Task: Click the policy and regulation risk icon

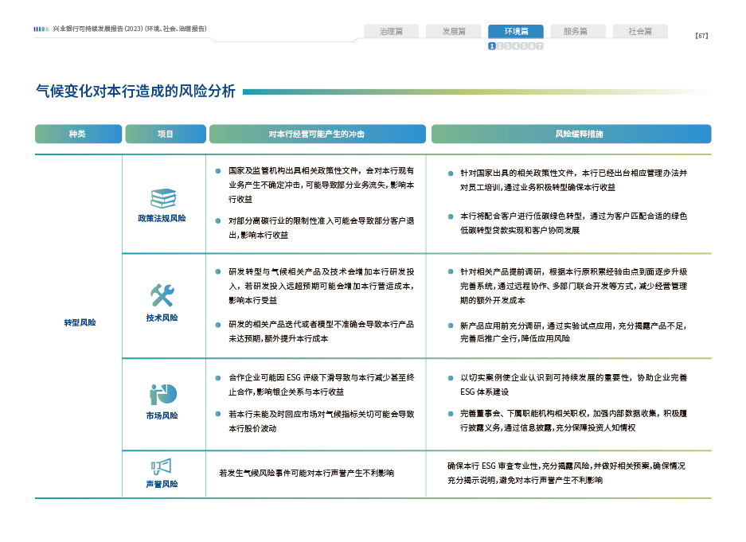Action: click(x=163, y=198)
